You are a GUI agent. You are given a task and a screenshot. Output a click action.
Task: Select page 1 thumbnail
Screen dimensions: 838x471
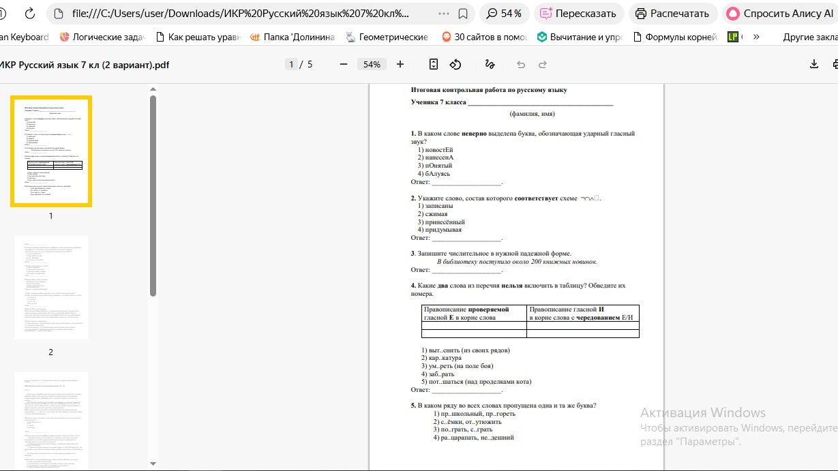[51, 151]
